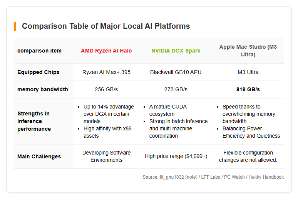Click the 'comparison item' header cell
The width and height of the screenshot is (298, 199).
point(39,51)
